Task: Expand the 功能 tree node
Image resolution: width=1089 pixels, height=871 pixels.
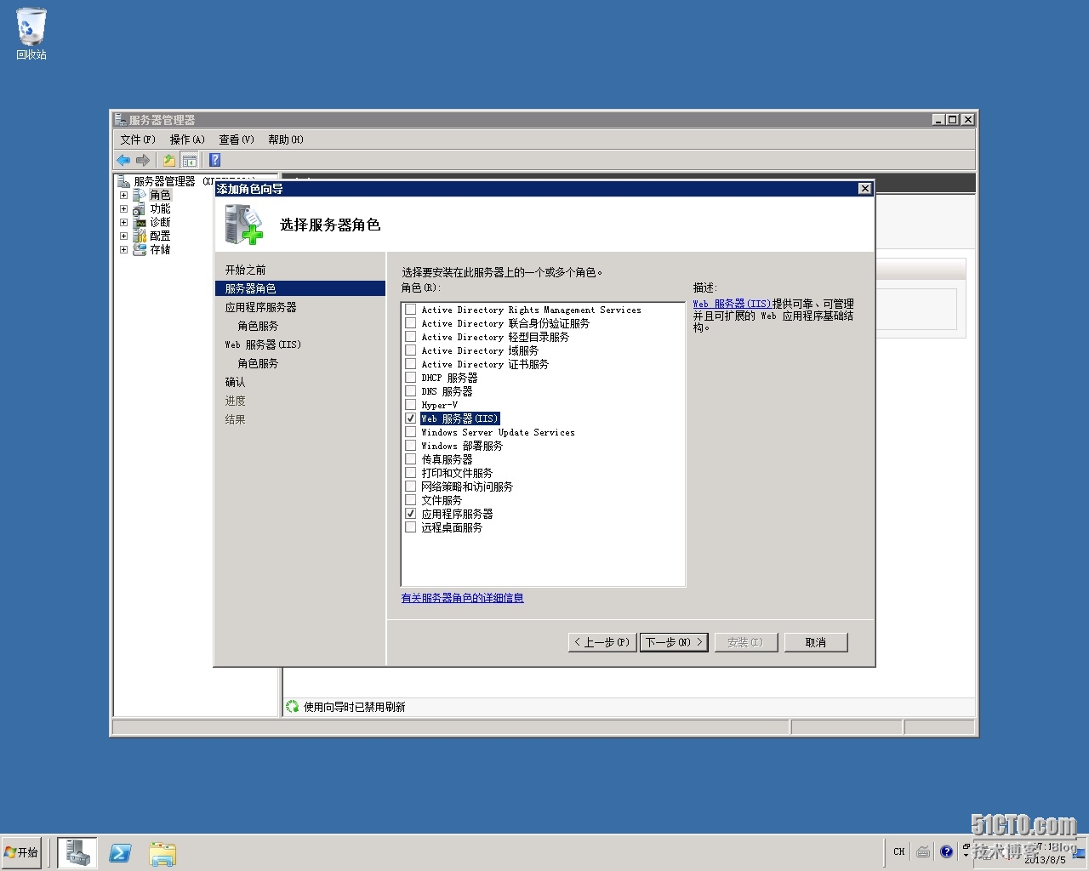Action: pos(123,208)
